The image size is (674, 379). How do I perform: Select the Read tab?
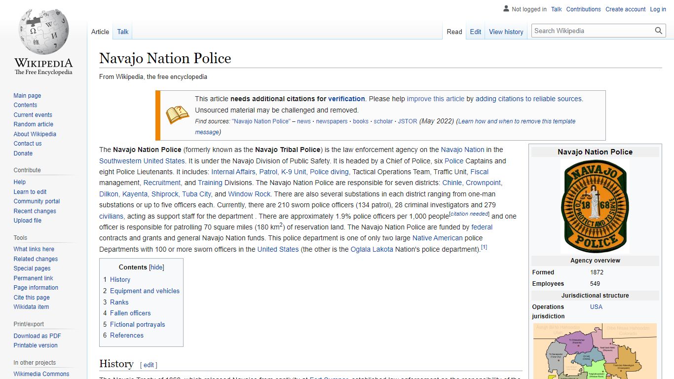pyautogui.click(x=454, y=32)
